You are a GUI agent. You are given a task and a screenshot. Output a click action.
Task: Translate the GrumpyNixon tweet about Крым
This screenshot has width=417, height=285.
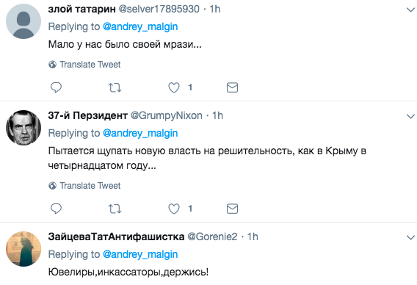(84, 186)
